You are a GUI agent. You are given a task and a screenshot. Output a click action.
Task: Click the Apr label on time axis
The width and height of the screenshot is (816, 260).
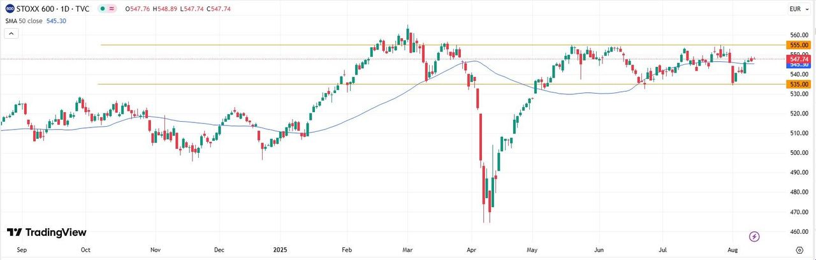[471, 252]
